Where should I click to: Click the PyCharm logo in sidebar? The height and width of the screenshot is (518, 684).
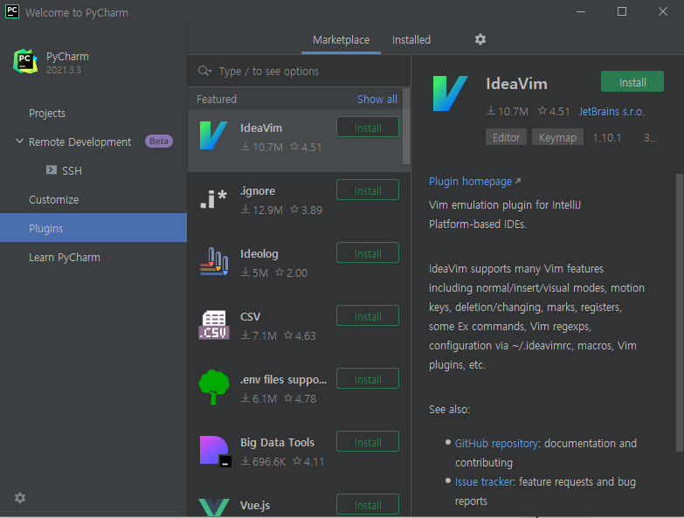[25, 61]
